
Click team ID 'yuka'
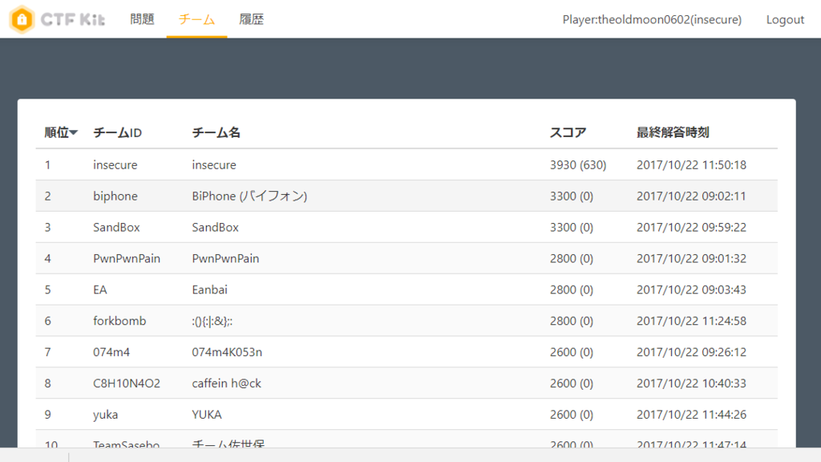105,415
